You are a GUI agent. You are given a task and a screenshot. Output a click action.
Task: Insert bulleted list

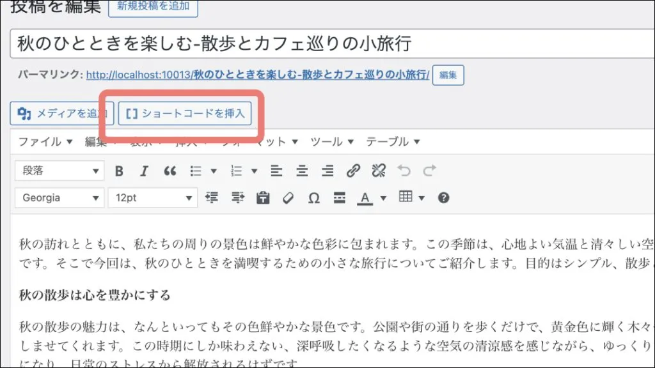click(x=196, y=171)
